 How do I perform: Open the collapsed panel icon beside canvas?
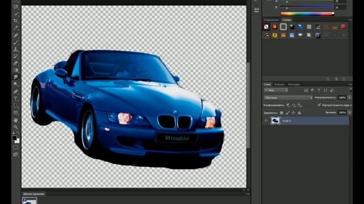[x=257, y=10]
